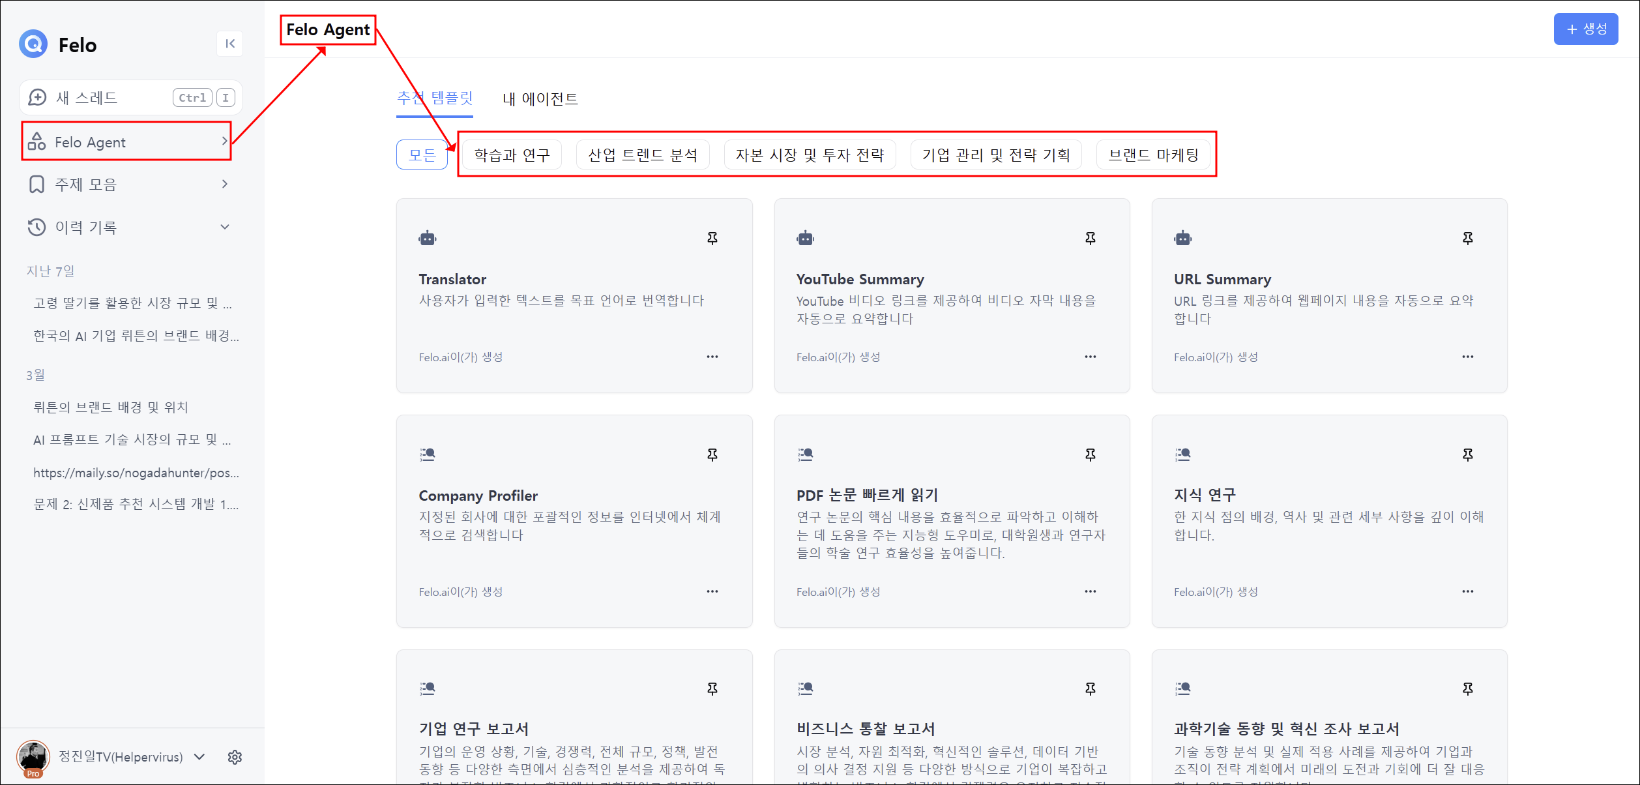The height and width of the screenshot is (785, 1640).
Task: Open history item 한국의 AI 기업 뤼튼의 브랜드 배경
Action: point(136,336)
